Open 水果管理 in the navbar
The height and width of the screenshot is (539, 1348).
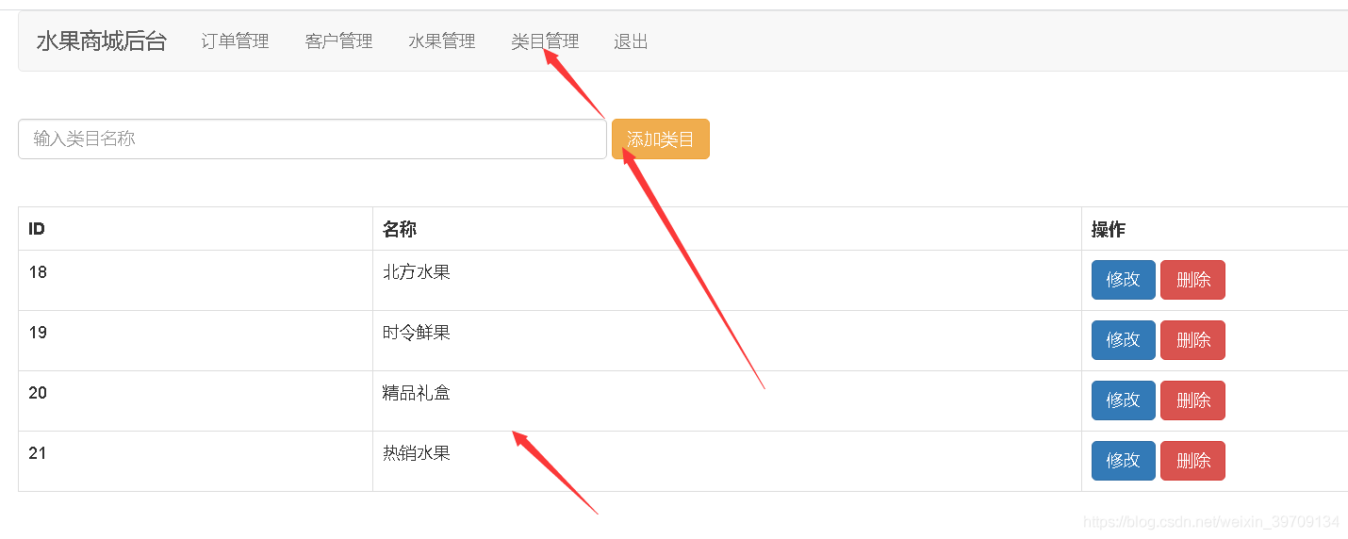click(x=442, y=41)
